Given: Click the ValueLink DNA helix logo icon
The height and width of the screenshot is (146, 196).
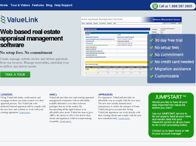Looking at the screenshot, I should 3,20.
